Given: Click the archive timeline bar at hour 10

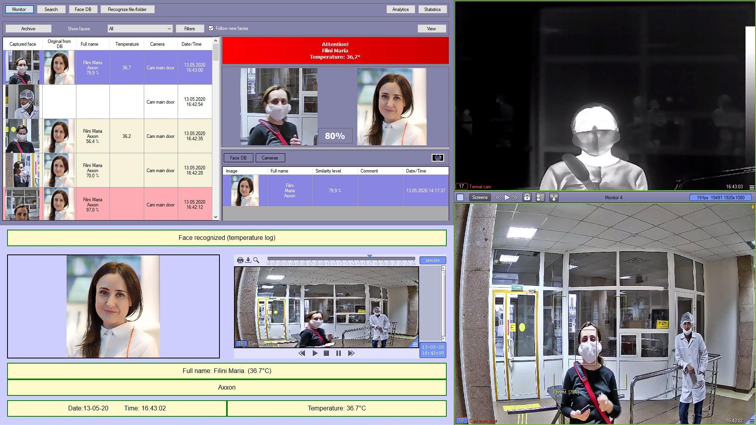Looking at the screenshot, I should coord(329,259).
